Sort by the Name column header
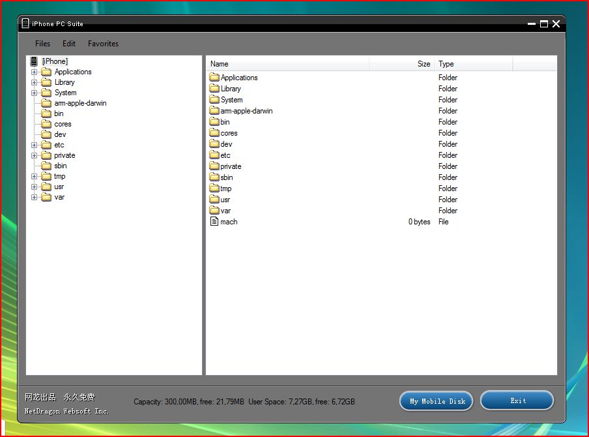 (x=288, y=64)
